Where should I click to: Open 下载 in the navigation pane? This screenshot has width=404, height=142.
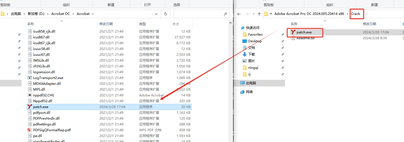click(x=252, y=54)
